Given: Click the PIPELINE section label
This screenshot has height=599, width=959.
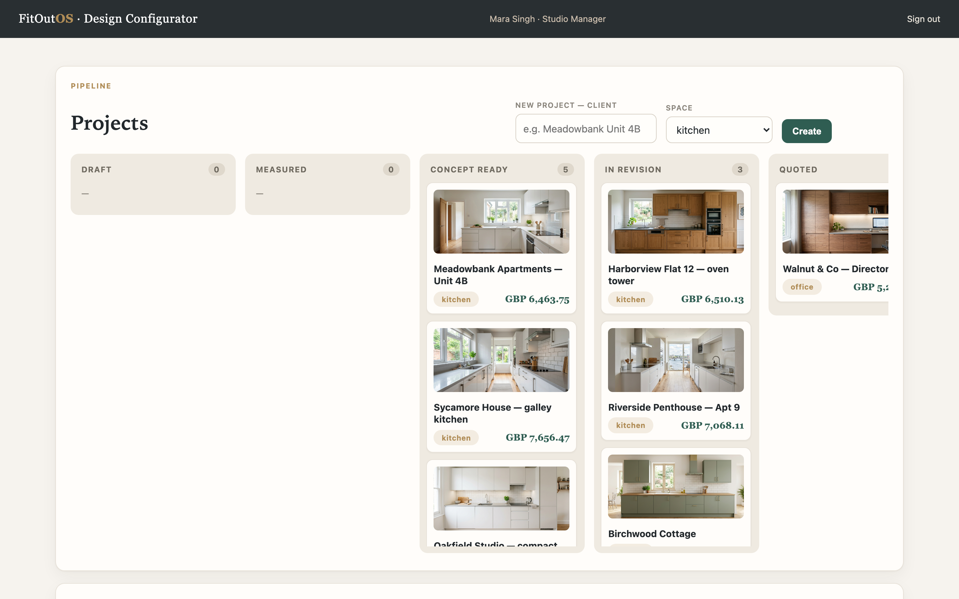Looking at the screenshot, I should (x=91, y=86).
